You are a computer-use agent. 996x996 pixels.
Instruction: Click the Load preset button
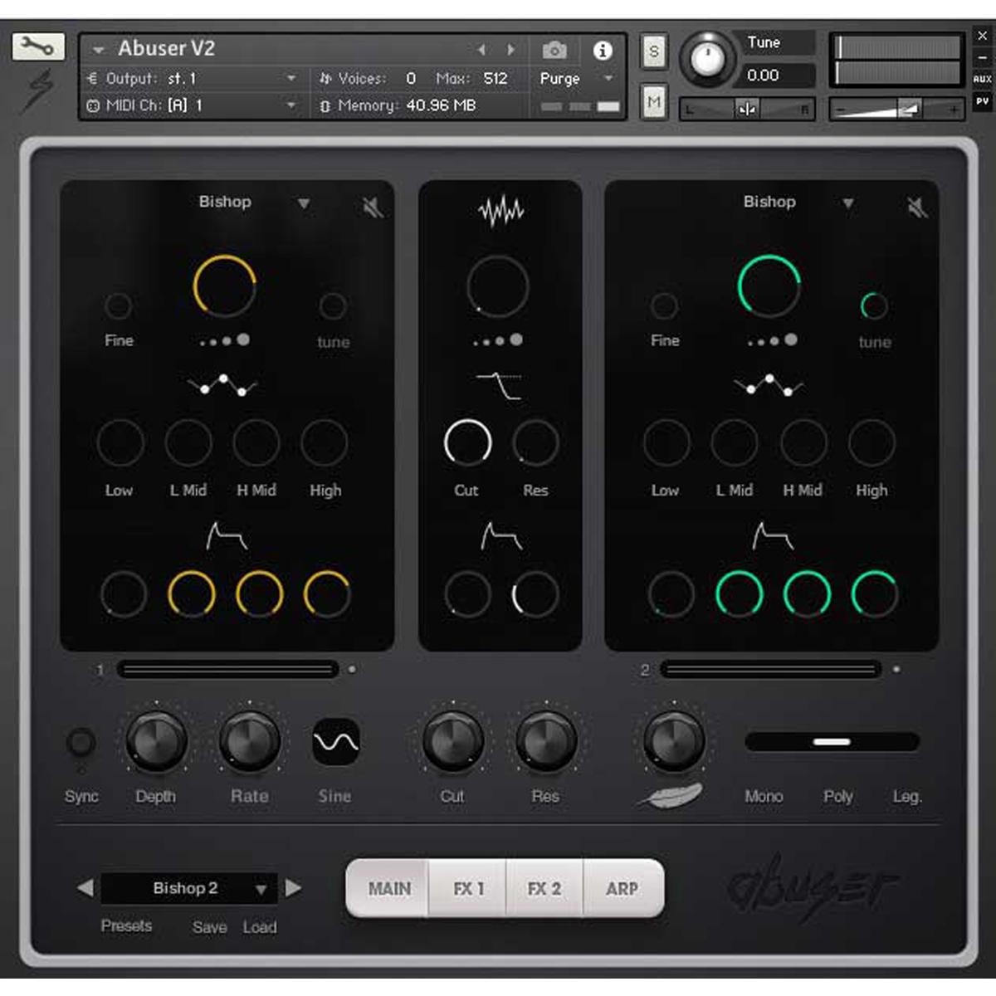coord(260,927)
